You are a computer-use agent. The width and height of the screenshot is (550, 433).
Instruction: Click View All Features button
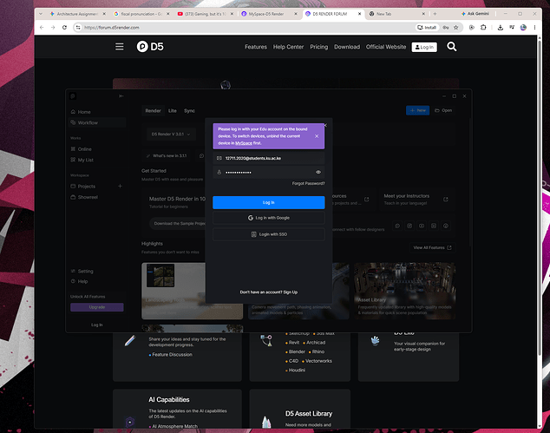coord(432,247)
